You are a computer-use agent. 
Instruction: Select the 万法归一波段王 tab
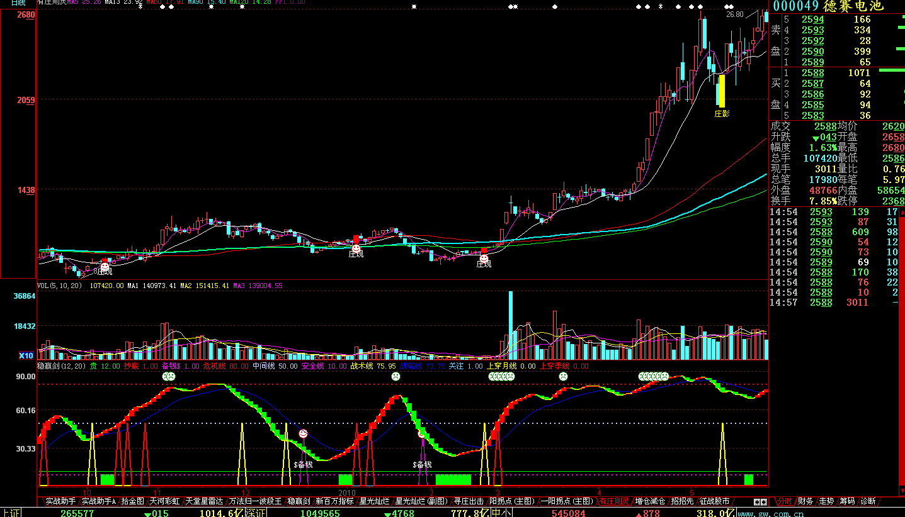coord(255,501)
